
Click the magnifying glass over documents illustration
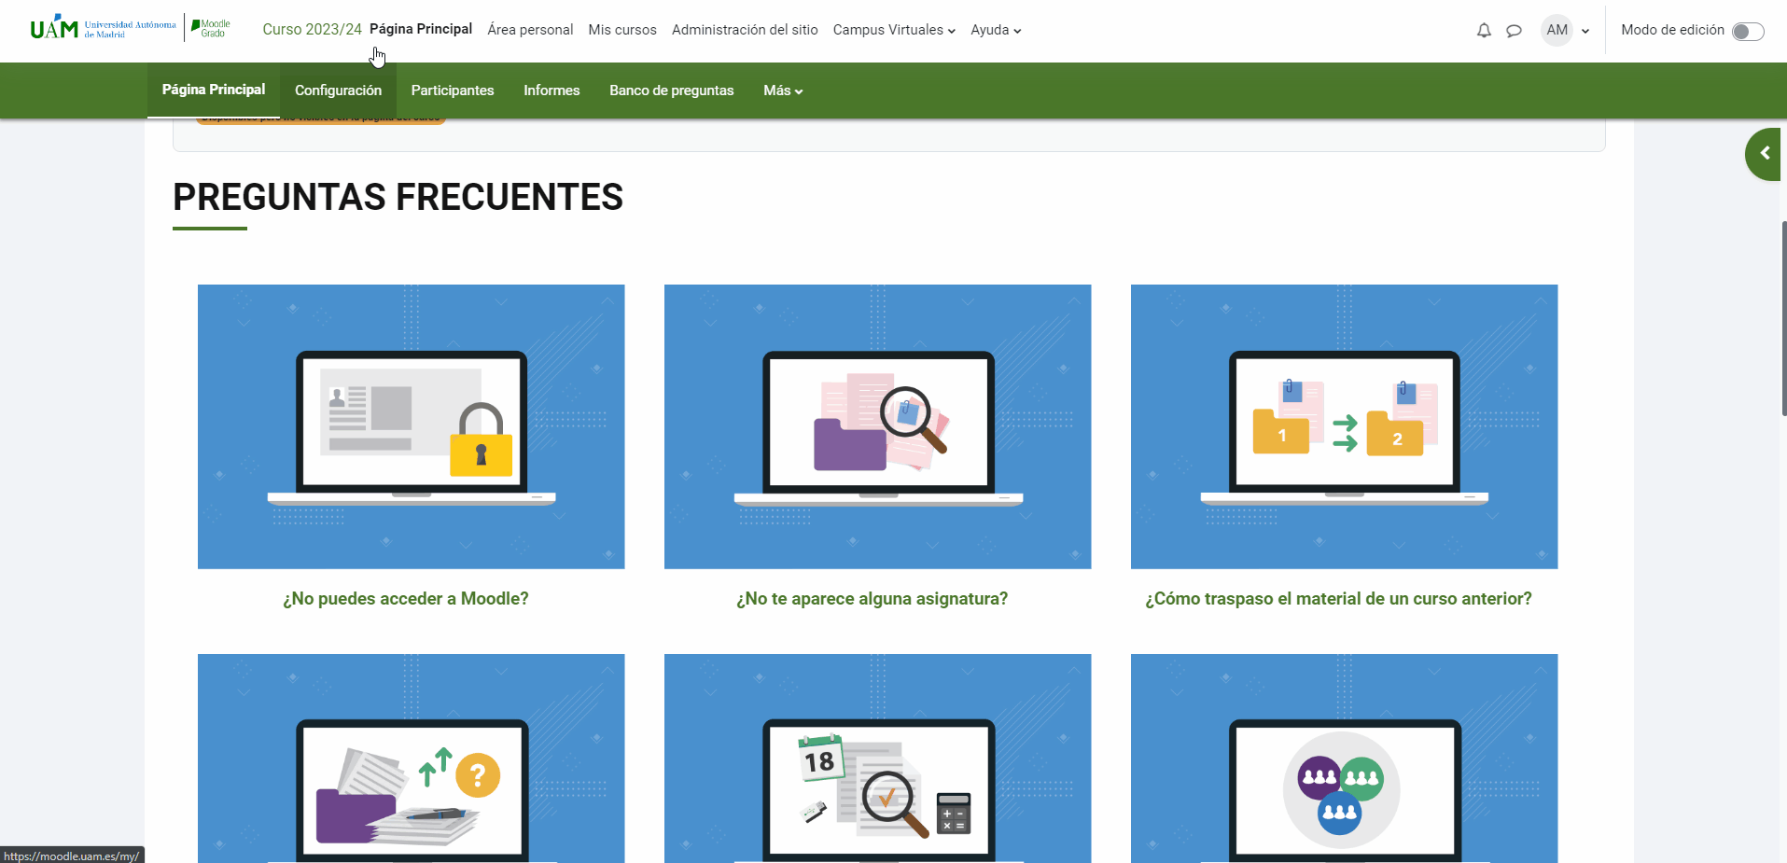point(876,426)
